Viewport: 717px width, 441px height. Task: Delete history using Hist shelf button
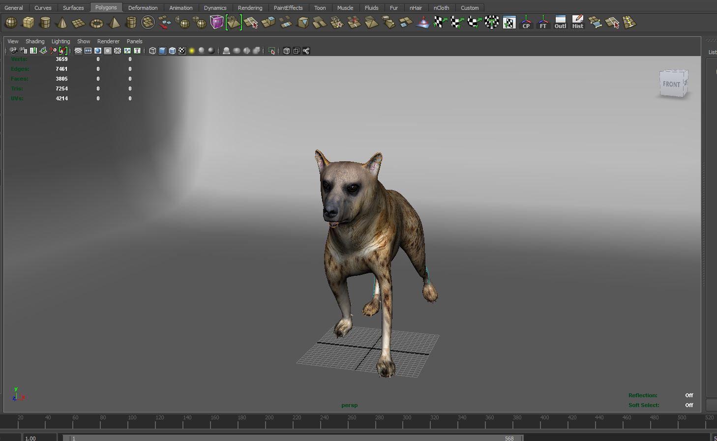pyautogui.click(x=577, y=23)
